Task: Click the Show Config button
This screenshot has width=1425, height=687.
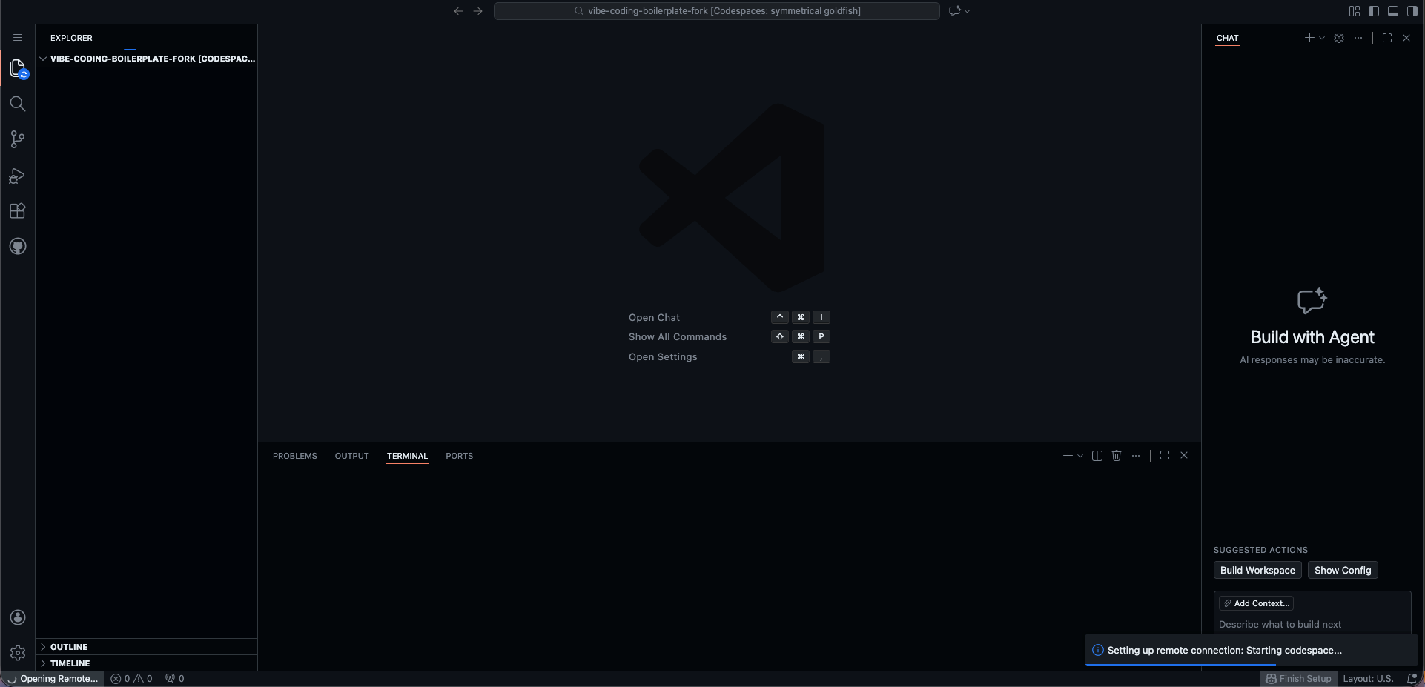Action: (x=1342, y=570)
